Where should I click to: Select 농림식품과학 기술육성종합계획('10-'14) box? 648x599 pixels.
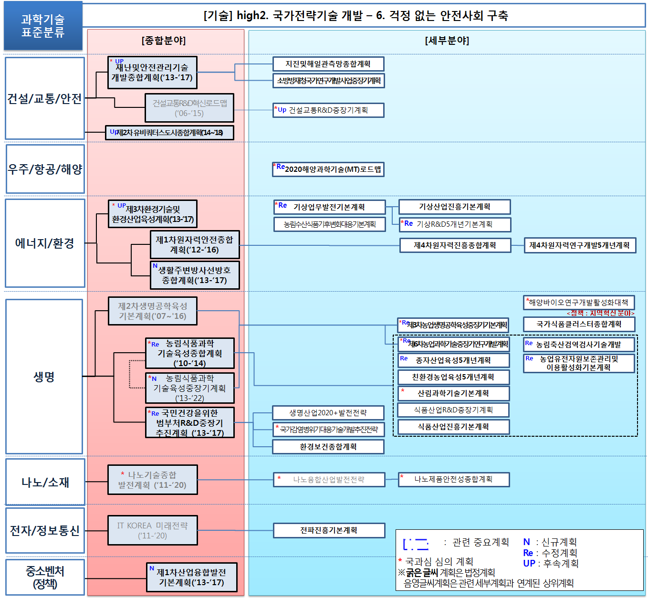point(190,353)
